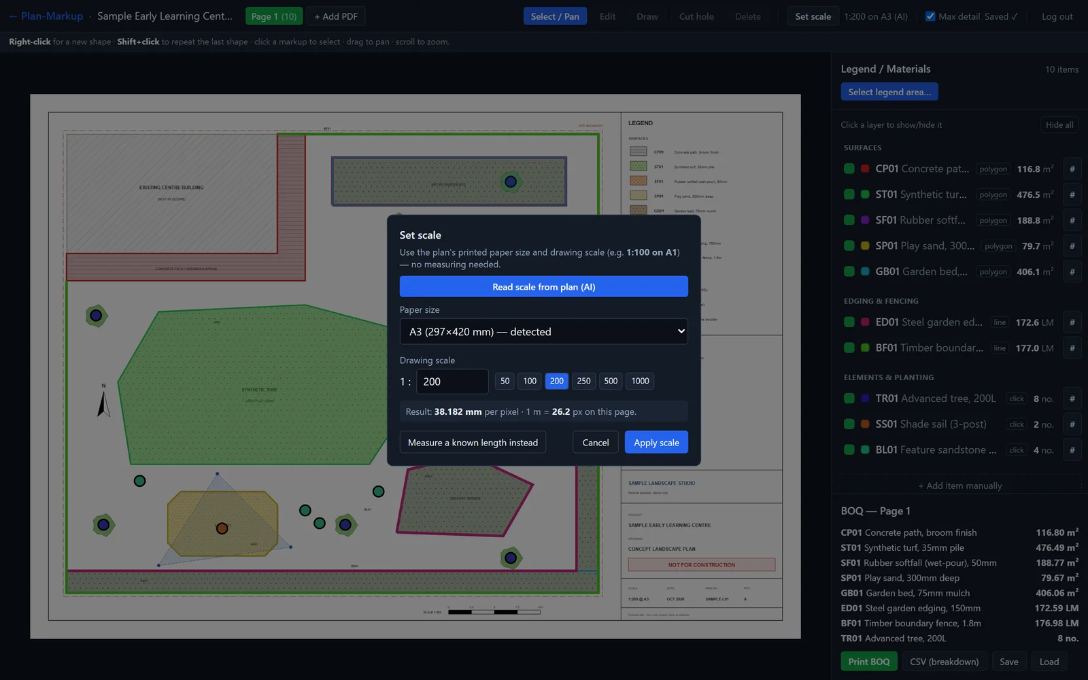Screen dimensions: 1088x680
Task: Click the # button for TR01 Advanced tree
Action: [x=1072, y=398]
